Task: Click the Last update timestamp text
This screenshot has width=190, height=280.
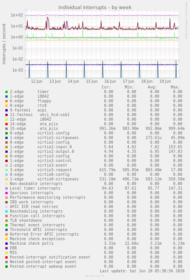Action: point(142,271)
